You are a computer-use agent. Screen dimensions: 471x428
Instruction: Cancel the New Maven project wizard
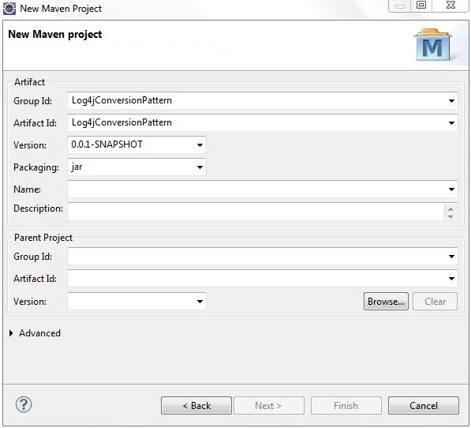424,406
